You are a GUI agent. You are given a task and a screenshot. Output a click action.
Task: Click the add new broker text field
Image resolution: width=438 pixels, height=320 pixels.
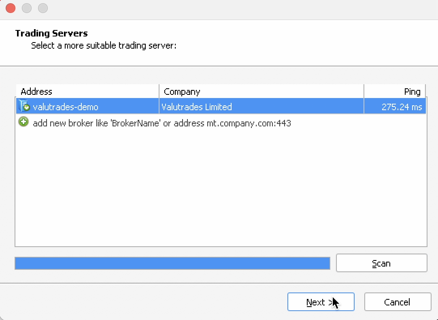(162, 123)
